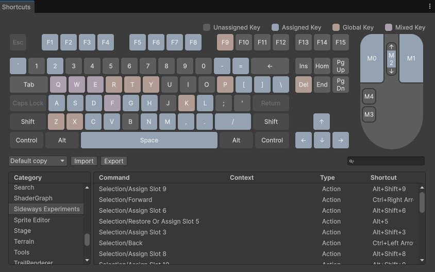Click the up arrow key
This screenshot has width=435, height=272.
coord(322,122)
